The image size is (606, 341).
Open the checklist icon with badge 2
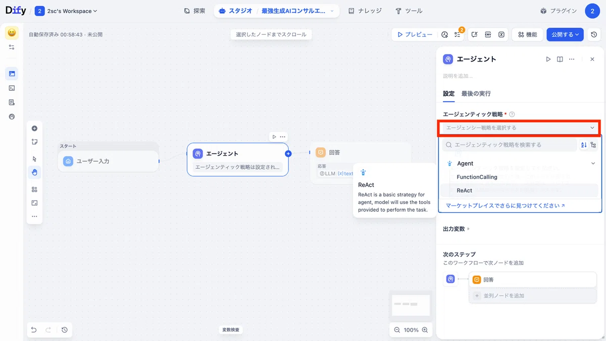tap(458, 34)
